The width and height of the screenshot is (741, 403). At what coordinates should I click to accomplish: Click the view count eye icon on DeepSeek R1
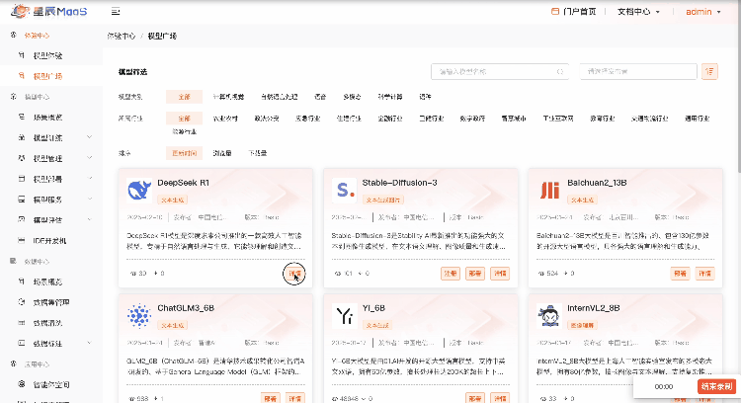point(133,273)
